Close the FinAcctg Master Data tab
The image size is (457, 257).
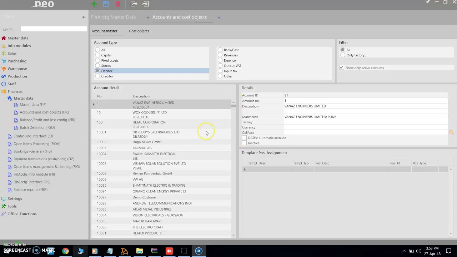point(148,17)
